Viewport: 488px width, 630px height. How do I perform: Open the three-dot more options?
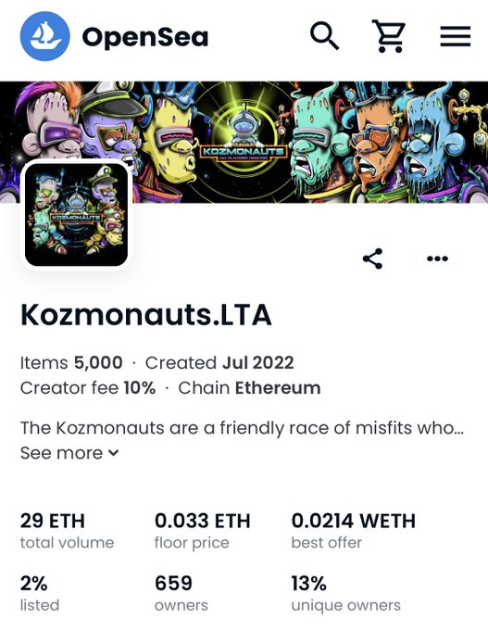click(437, 258)
